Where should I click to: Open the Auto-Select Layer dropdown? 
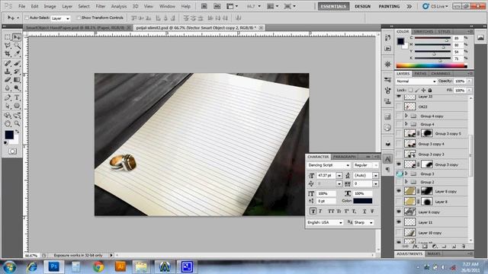pos(60,18)
